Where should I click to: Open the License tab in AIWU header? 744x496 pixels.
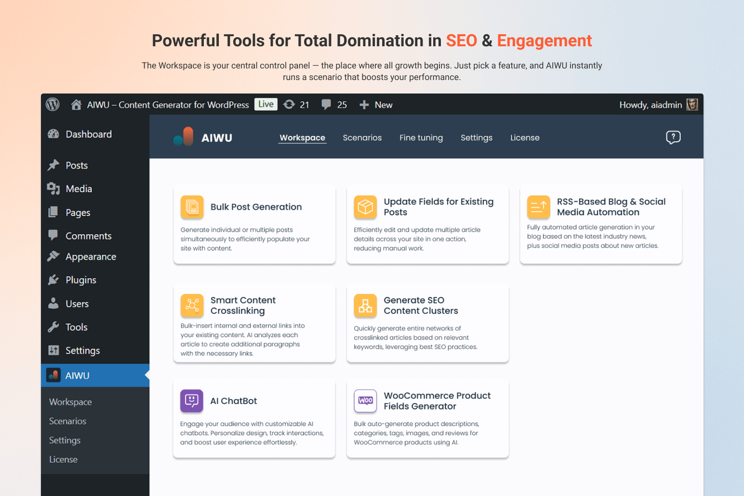coord(525,137)
